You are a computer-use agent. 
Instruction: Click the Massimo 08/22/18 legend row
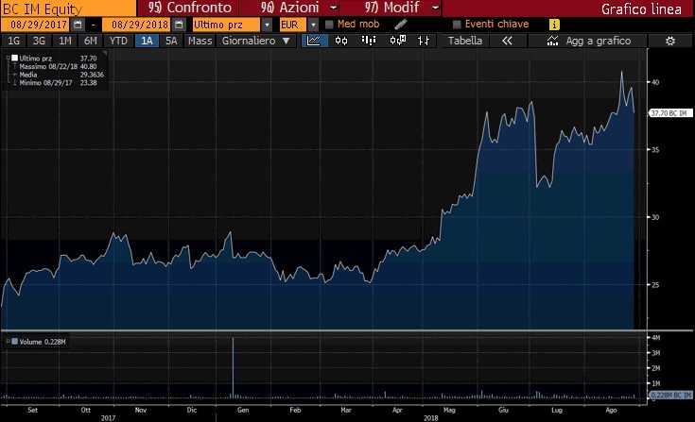tap(58, 66)
